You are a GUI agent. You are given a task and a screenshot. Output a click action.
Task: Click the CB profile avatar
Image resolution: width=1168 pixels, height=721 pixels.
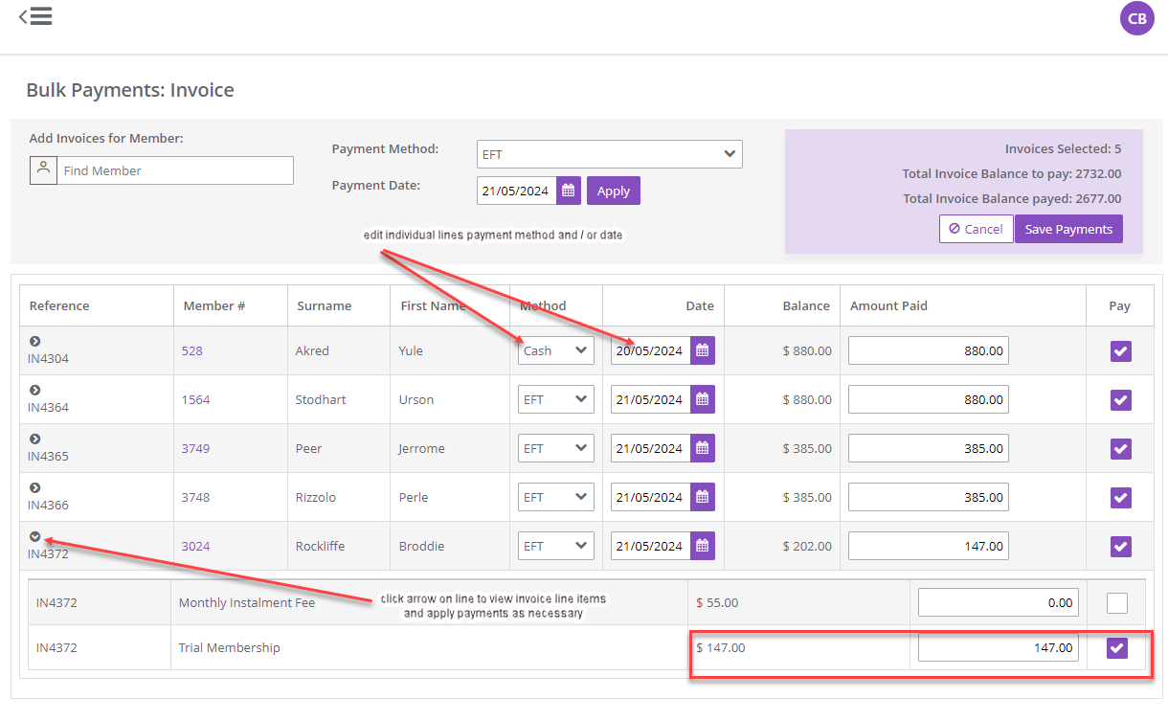point(1136,18)
